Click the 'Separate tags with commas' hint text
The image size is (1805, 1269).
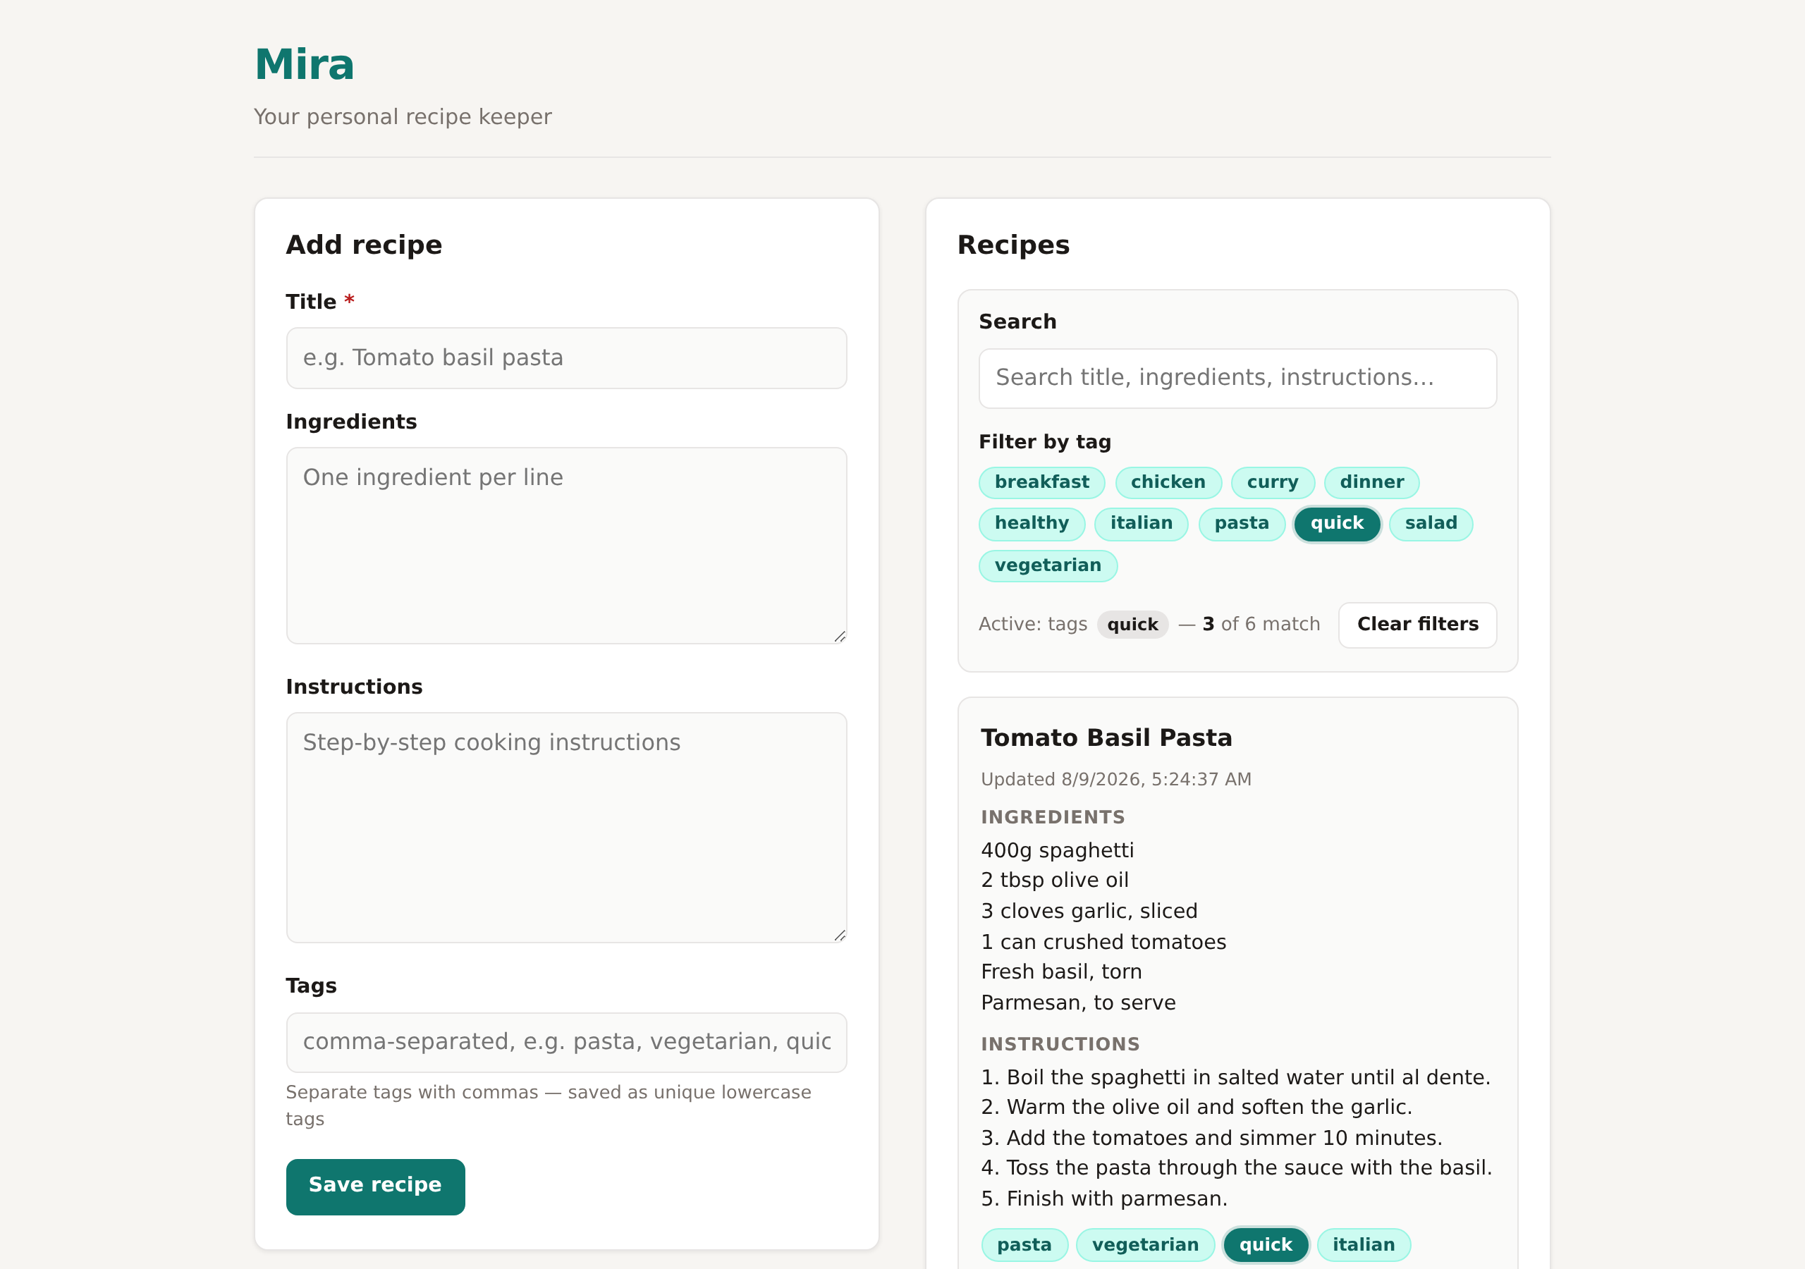tap(548, 1105)
